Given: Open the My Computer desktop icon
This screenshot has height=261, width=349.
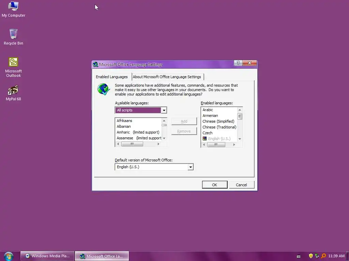Looking at the screenshot, I should pyautogui.click(x=13, y=9).
